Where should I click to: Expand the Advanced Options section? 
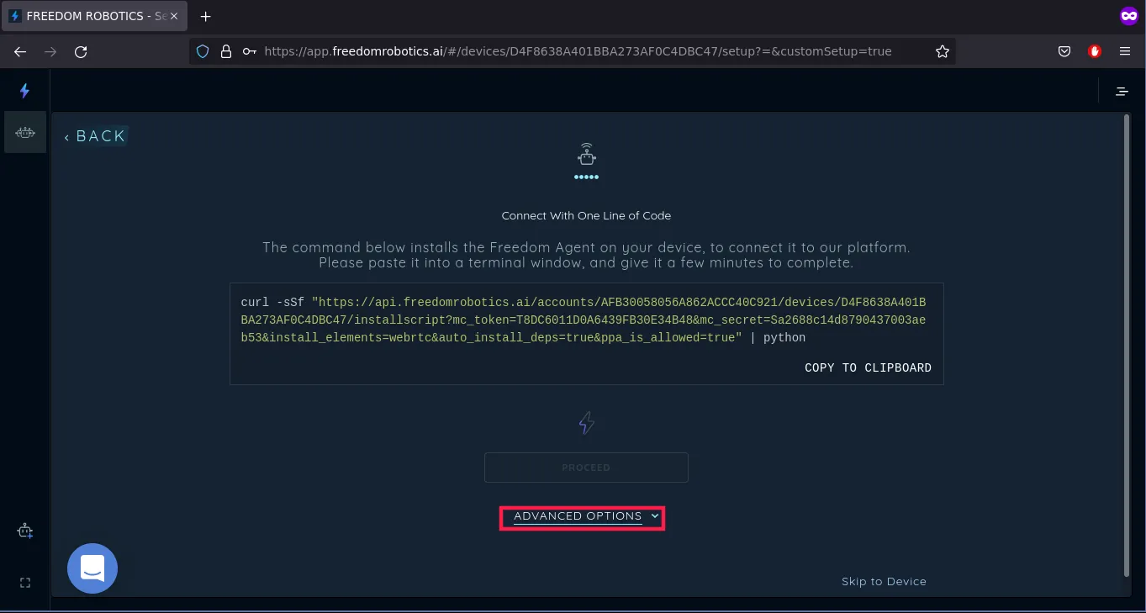click(583, 517)
